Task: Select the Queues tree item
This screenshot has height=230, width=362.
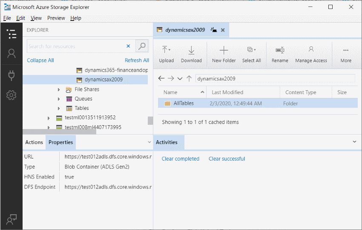Action: [83, 99]
